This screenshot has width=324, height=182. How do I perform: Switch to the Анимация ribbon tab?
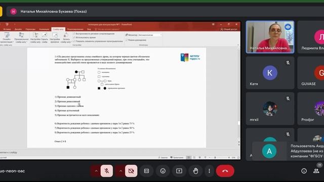44,29
